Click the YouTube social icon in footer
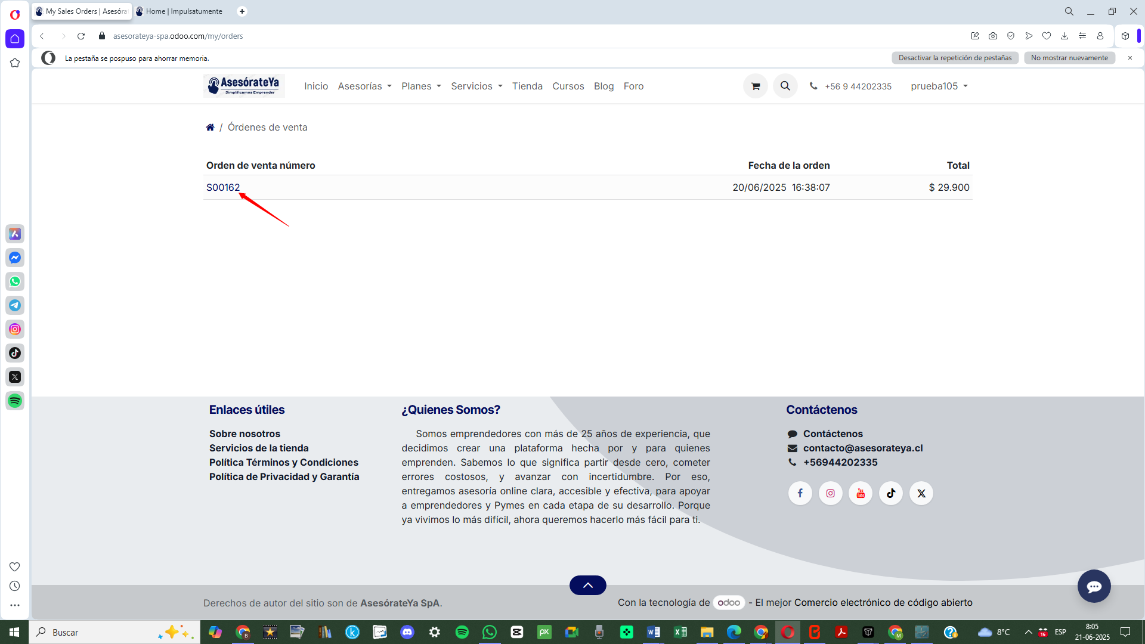 click(861, 493)
